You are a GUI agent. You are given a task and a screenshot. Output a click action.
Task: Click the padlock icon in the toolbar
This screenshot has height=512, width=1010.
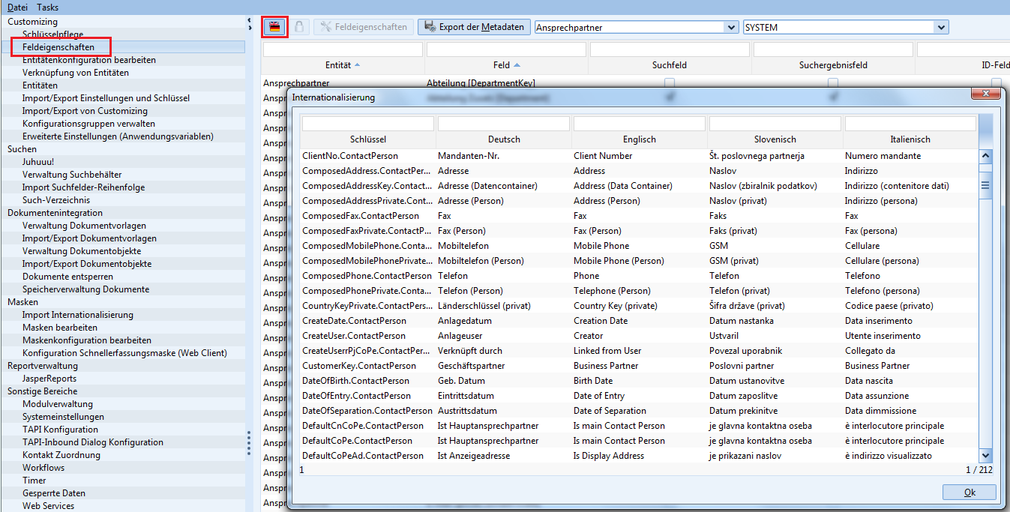(x=298, y=27)
